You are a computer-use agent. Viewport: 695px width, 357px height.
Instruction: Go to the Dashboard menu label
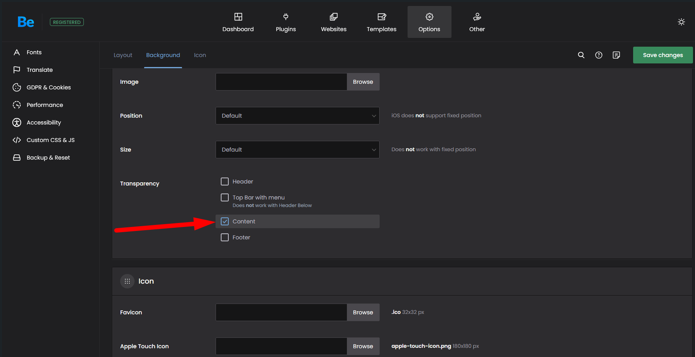[238, 29]
